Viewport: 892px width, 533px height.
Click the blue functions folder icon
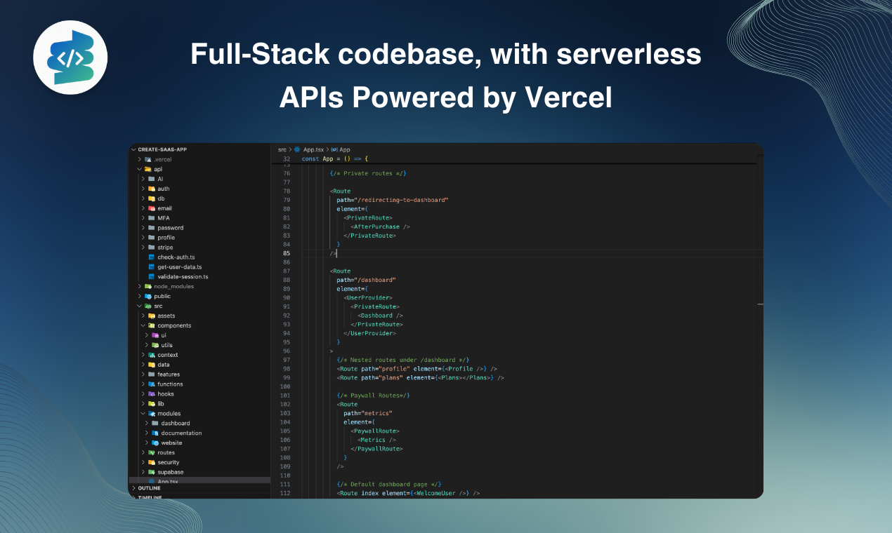coord(152,384)
